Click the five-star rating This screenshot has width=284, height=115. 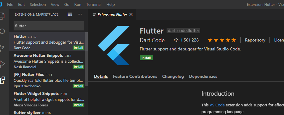click(222, 40)
